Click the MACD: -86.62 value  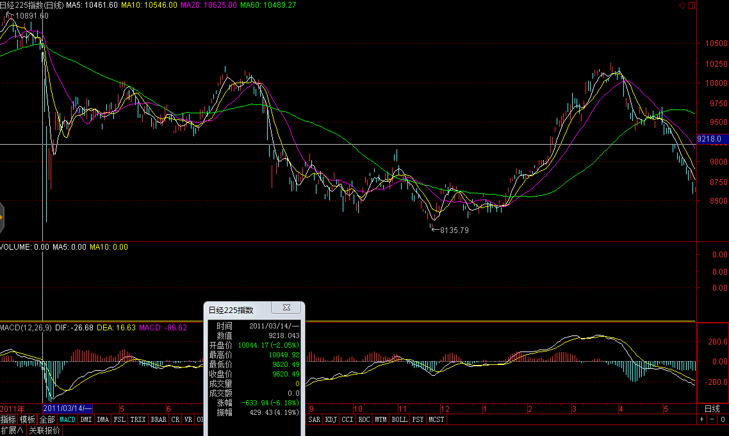point(163,328)
